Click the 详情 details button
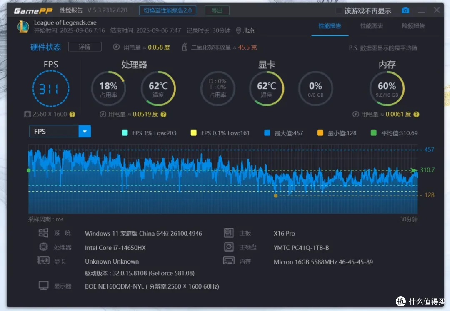 pos(85,47)
